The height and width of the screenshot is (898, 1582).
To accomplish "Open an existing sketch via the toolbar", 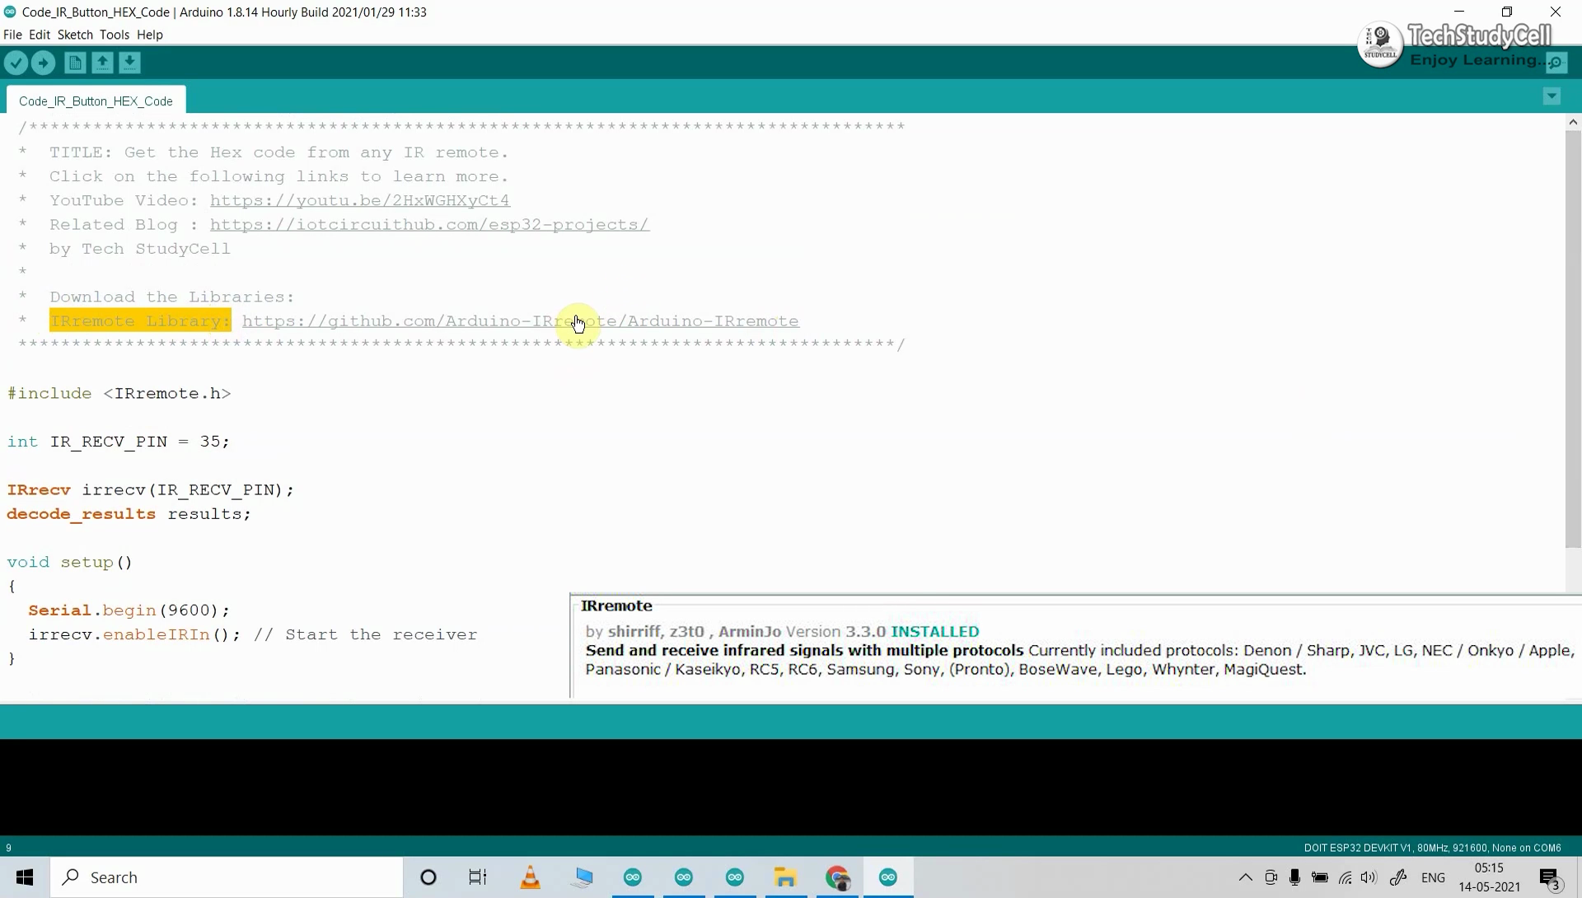I will coord(102,63).
